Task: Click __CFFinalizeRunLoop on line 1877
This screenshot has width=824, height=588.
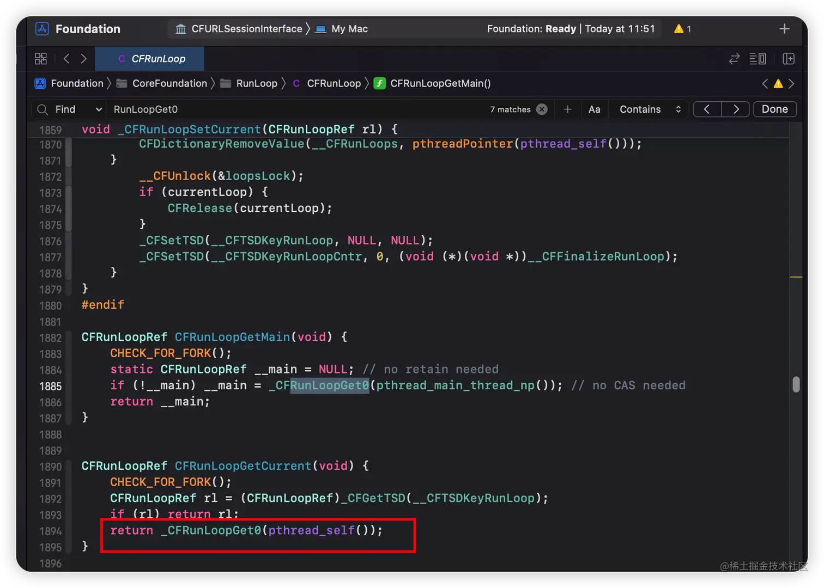Action: coord(596,256)
